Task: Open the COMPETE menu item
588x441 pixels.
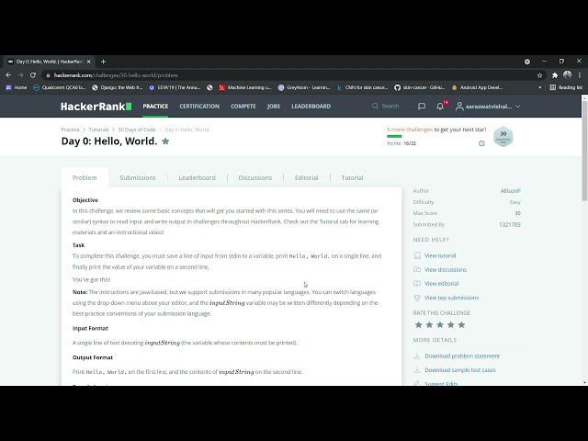Action: [x=243, y=107]
